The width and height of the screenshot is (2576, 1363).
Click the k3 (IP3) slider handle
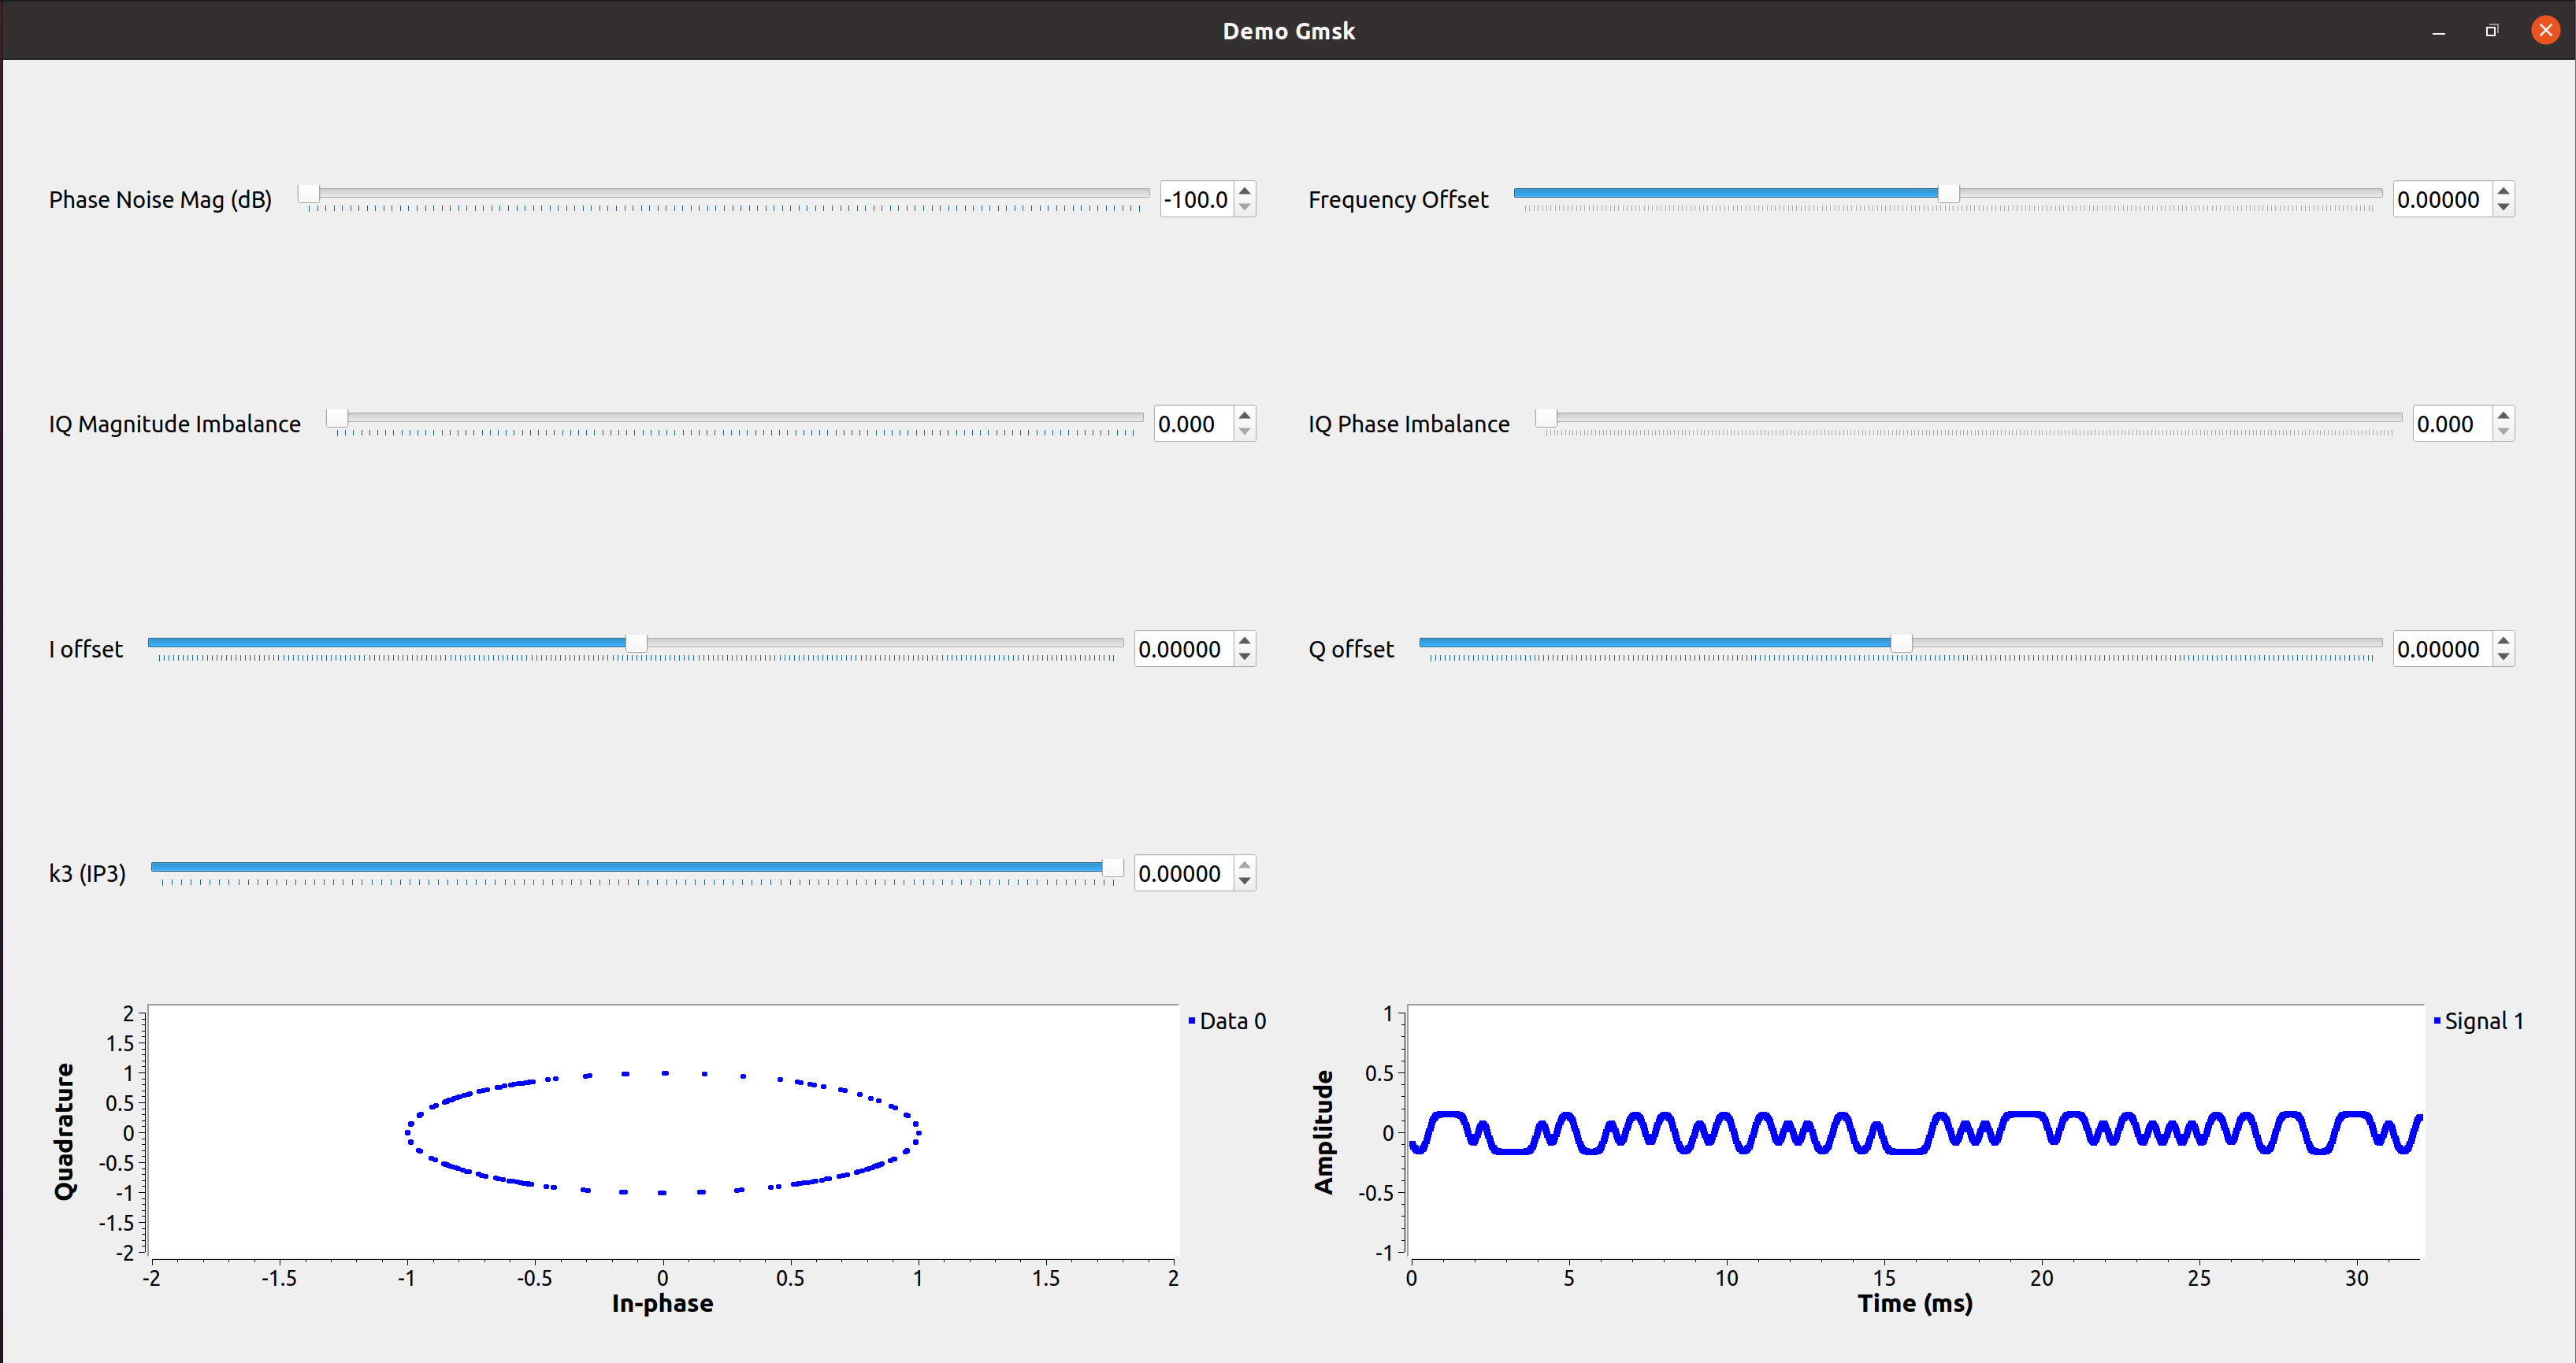click(x=1112, y=868)
